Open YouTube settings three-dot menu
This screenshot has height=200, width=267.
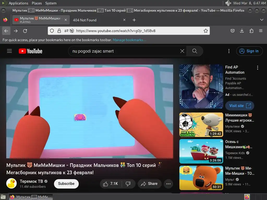(x=229, y=51)
